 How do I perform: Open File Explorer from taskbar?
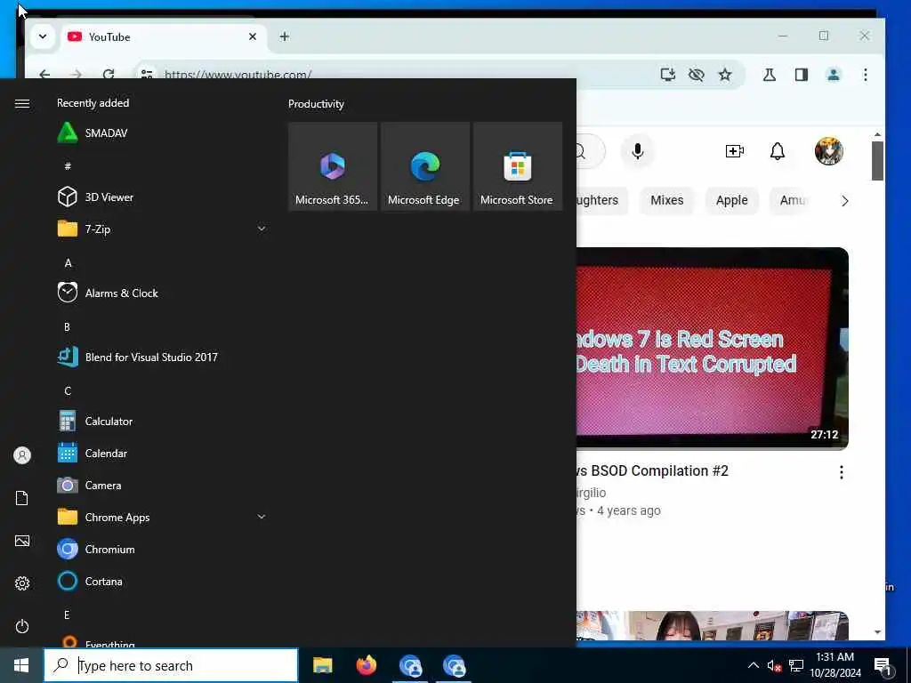point(322,665)
